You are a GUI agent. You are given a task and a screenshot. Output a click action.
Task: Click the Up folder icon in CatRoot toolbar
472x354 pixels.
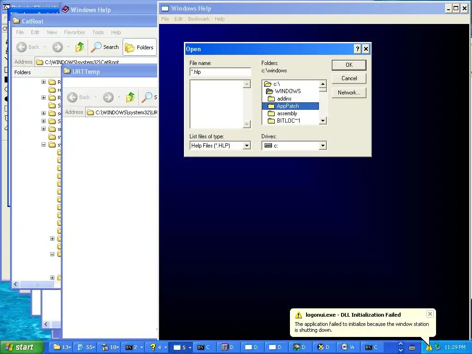80,47
